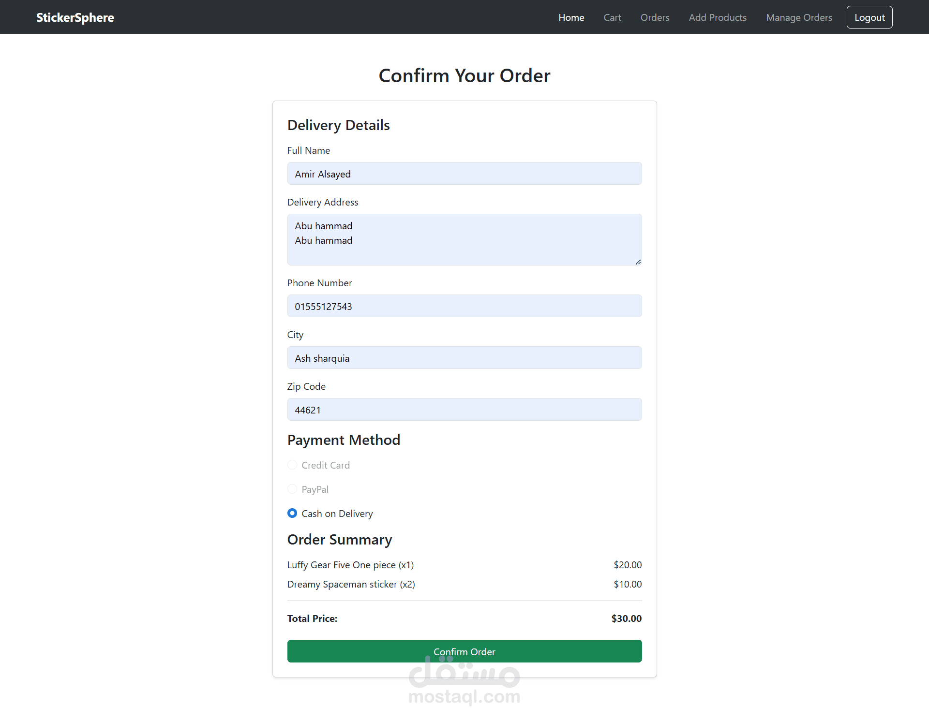Click Dreamy Spaceman sticker item
This screenshot has height=721, width=929.
351,584
